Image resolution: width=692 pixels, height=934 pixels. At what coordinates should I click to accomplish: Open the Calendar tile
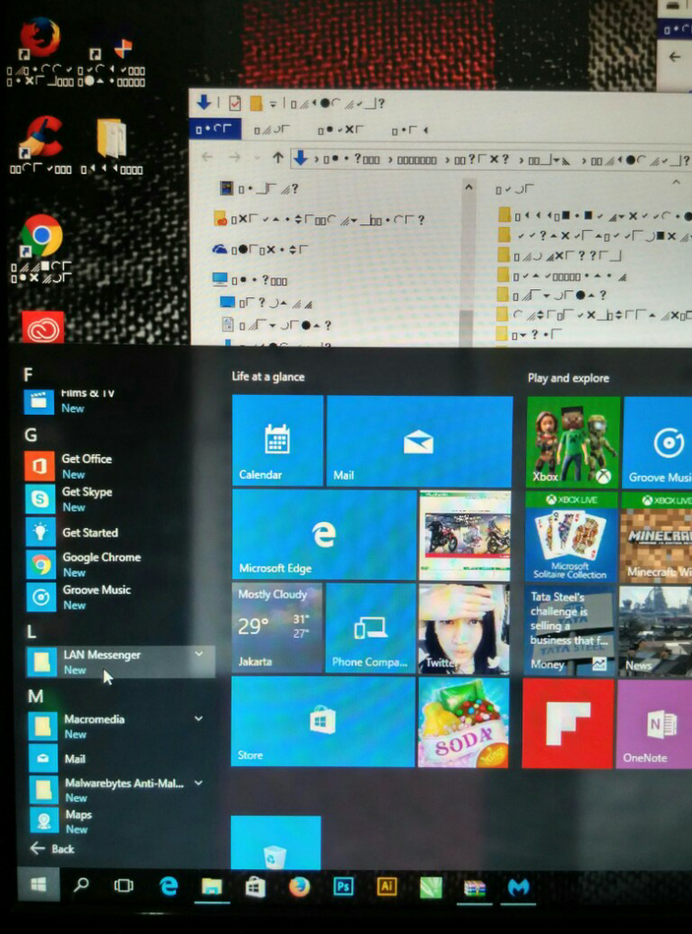[x=277, y=441]
